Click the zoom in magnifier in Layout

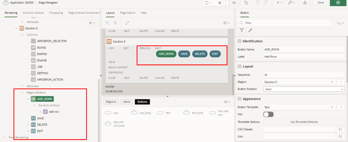[115, 23]
